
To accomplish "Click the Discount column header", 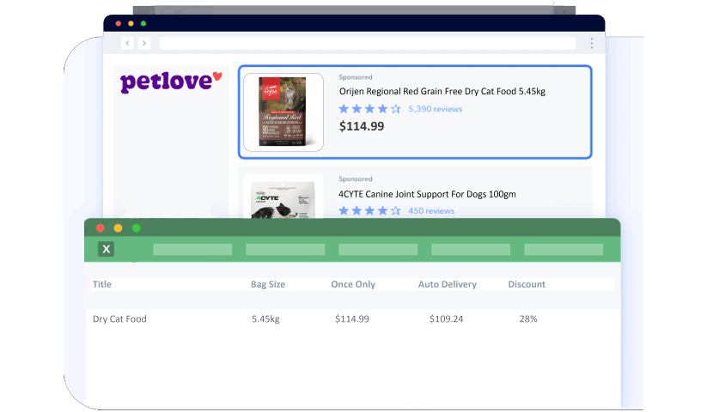I will pos(527,284).
